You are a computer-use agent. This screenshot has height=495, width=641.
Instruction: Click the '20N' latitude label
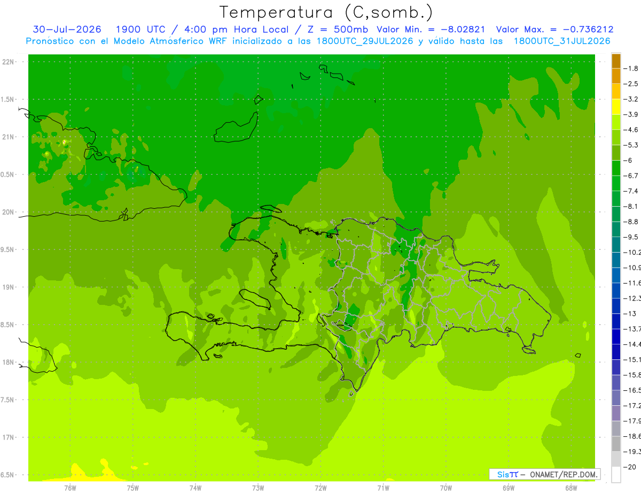[9, 212]
